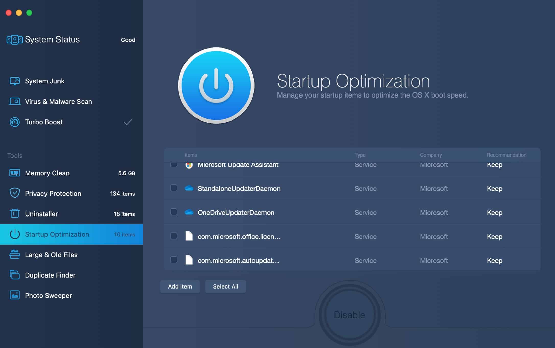Select the Uninstaller trash icon
The width and height of the screenshot is (555, 348).
pyautogui.click(x=15, y=214)
